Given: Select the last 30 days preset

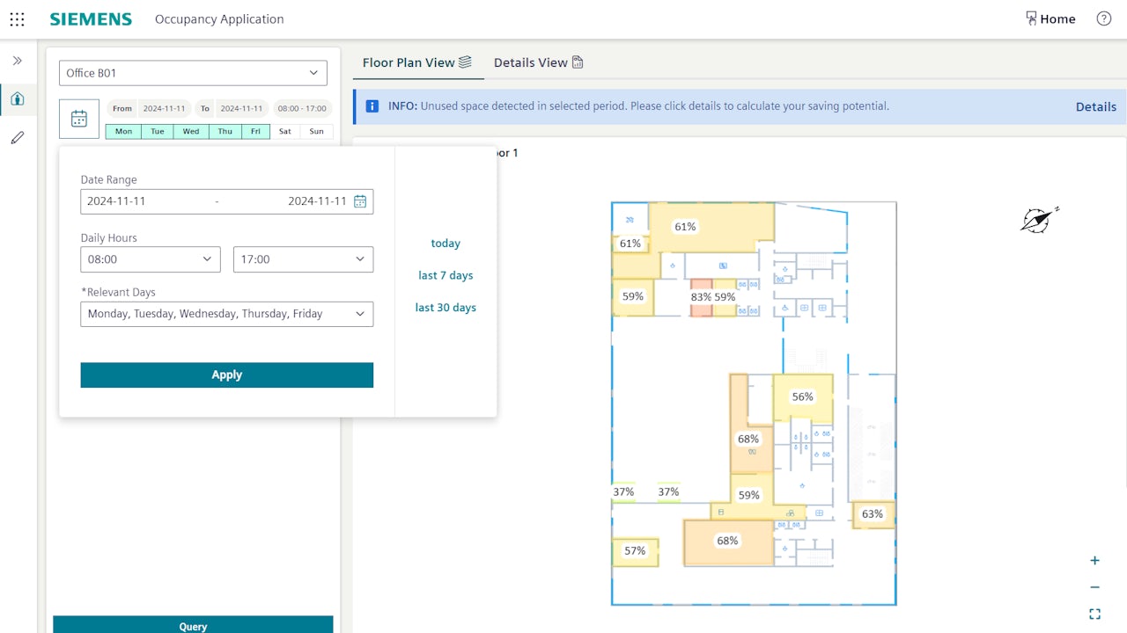Looking at the screenshot, I should point(446,308).
